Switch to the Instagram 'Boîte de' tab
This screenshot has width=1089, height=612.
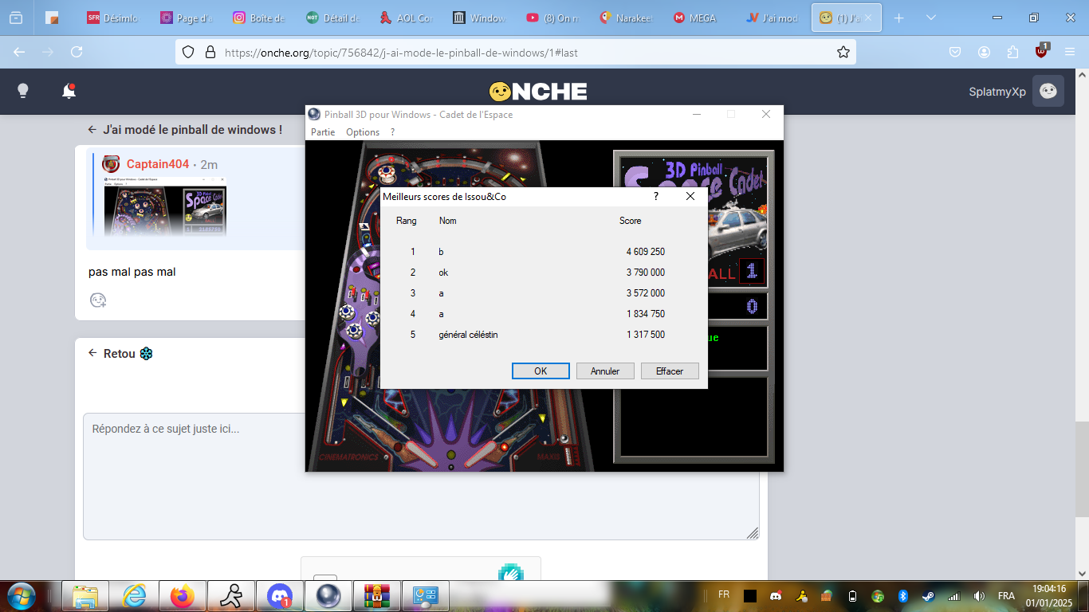(x=259, y=18)
